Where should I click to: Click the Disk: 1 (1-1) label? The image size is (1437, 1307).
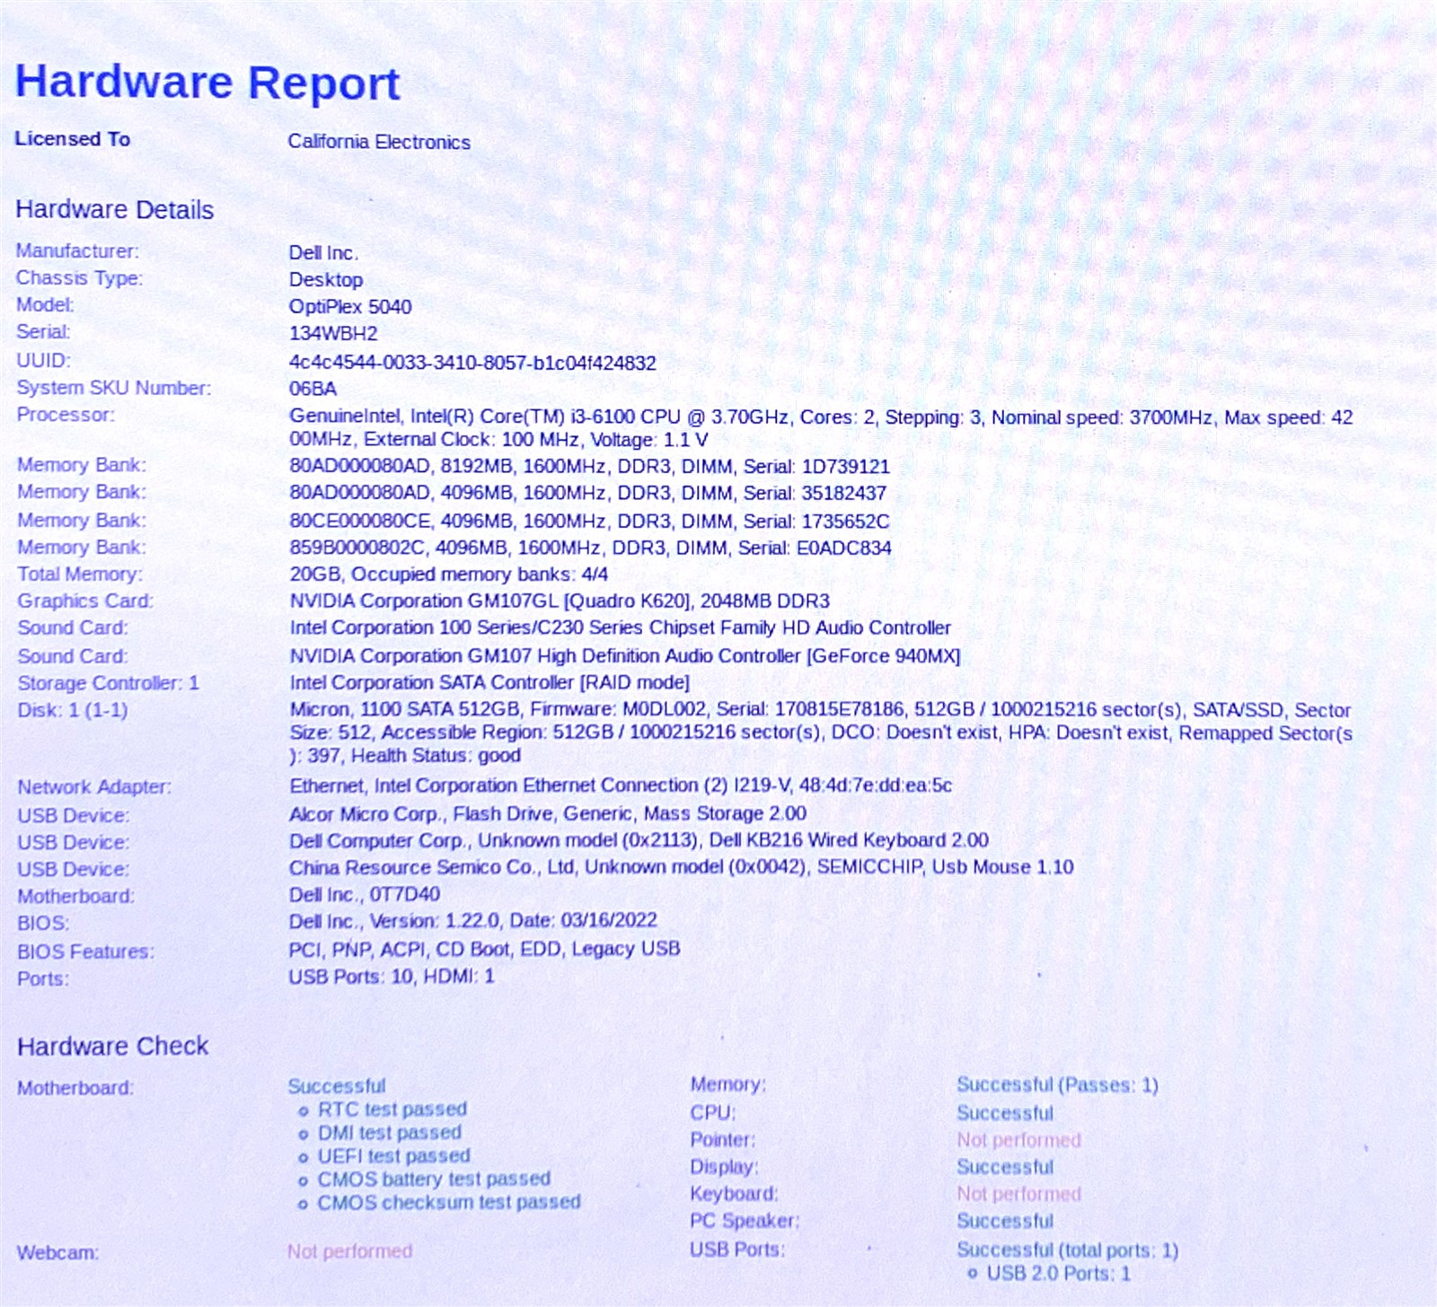click(73, 710)
